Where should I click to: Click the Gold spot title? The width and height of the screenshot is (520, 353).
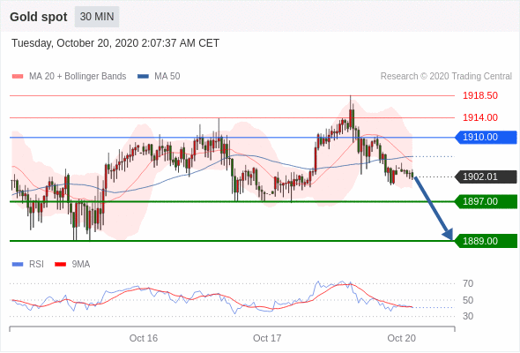point(39,17)
